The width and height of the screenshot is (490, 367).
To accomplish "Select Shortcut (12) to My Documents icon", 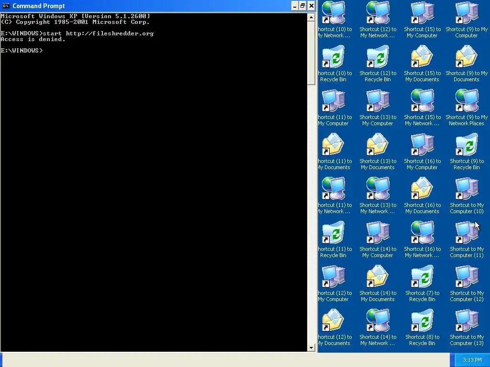I will coord(334,321).
